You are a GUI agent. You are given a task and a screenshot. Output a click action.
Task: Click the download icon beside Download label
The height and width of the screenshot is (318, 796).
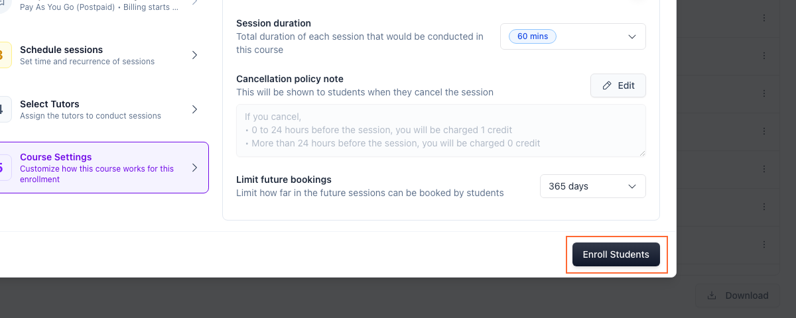tap(712, 295)
